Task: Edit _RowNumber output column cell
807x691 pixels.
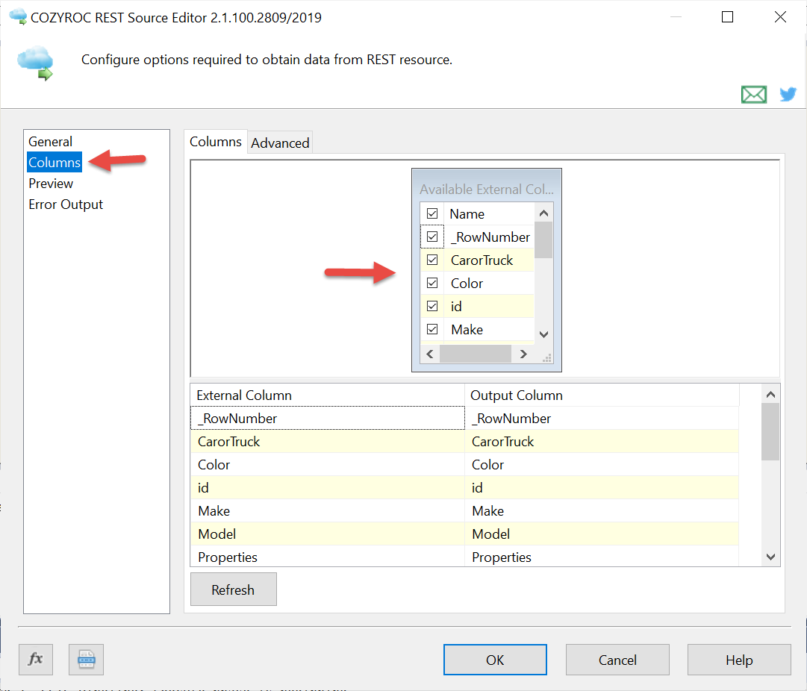Action: click(x=602, y=419)
